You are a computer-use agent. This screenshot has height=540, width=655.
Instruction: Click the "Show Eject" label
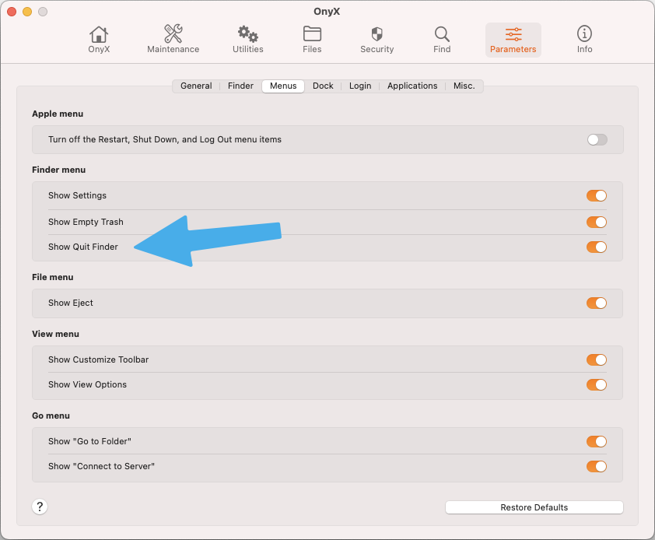coord(71,303)
